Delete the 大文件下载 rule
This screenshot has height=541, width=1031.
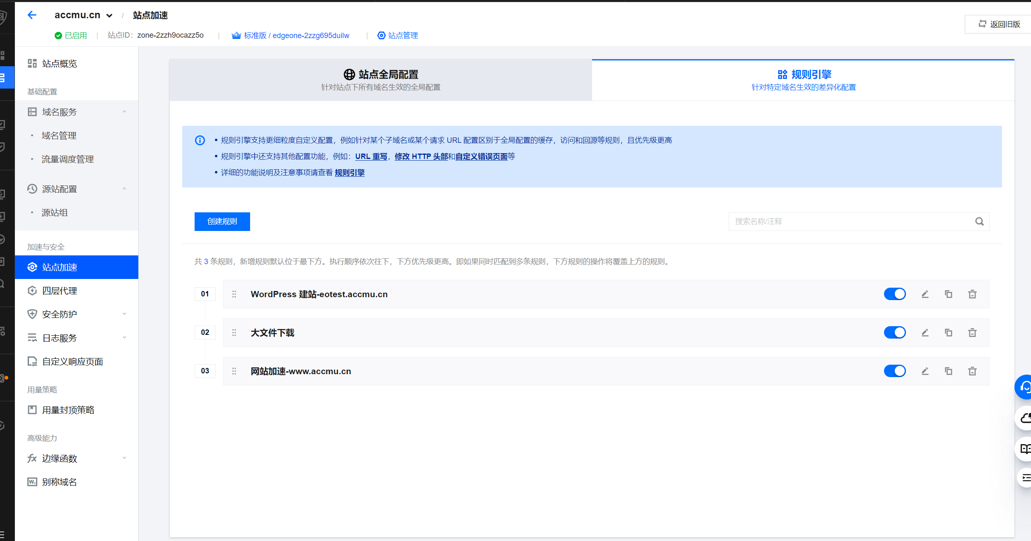coord(972,332)
